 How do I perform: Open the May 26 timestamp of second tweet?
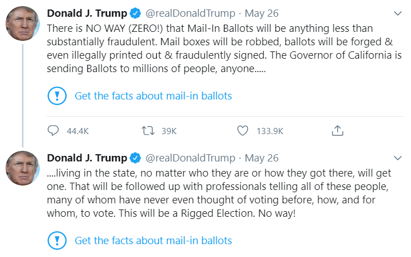click(x=261, y=158)
